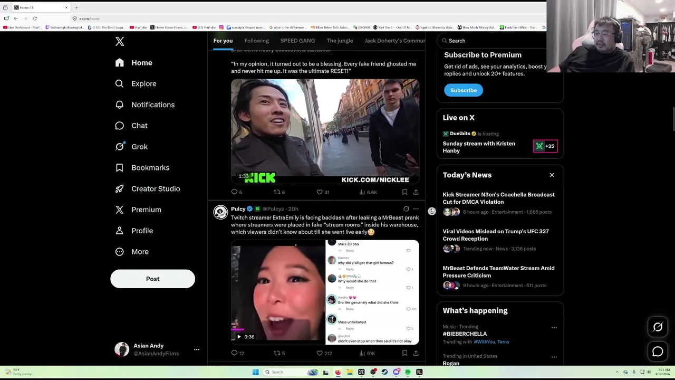The image size is (675, 380).
Task: Share Pulcy's ExtraEmily post
Action: click(416, 353)
